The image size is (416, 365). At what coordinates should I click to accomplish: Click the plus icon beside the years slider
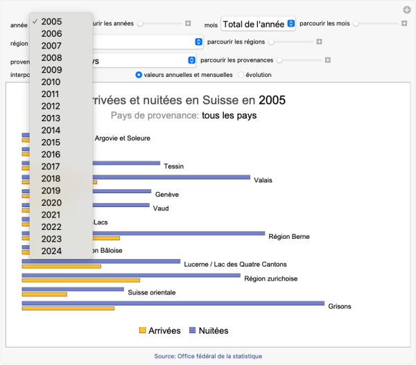[188, 24]
